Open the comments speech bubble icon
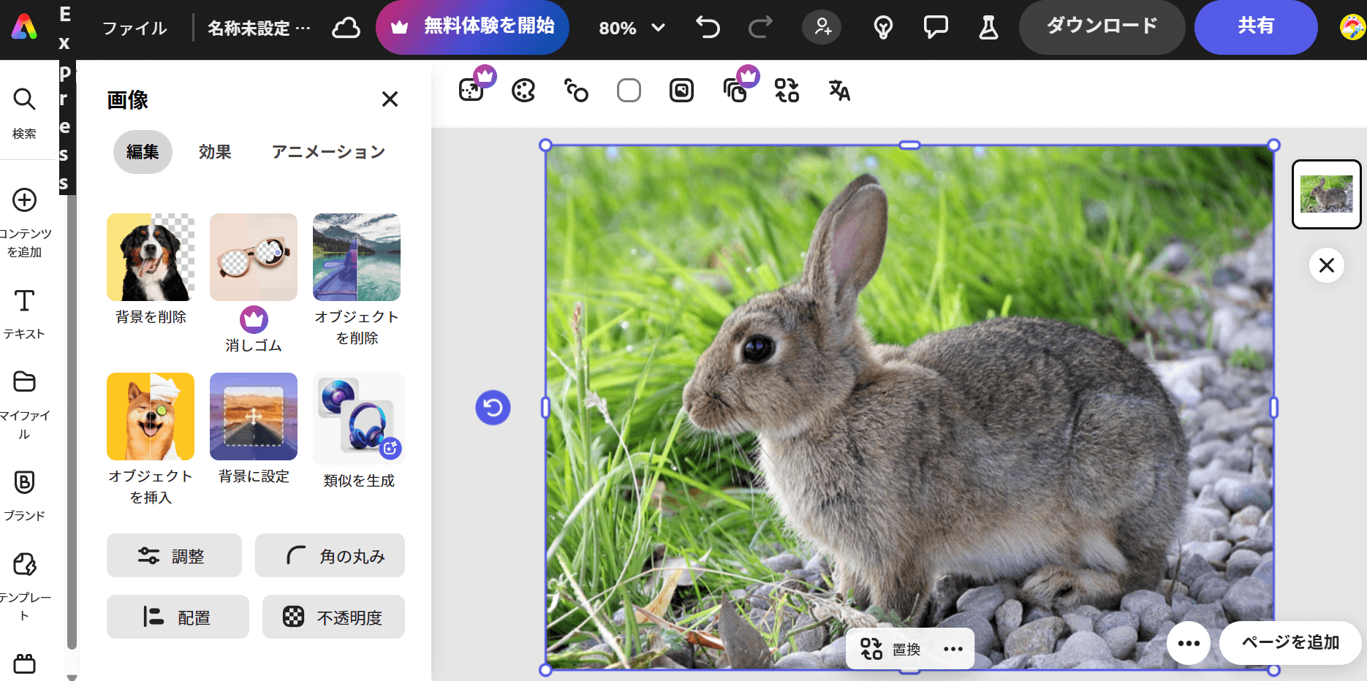The width and height of the screenshot is (1367, 681). coord(936,28)
